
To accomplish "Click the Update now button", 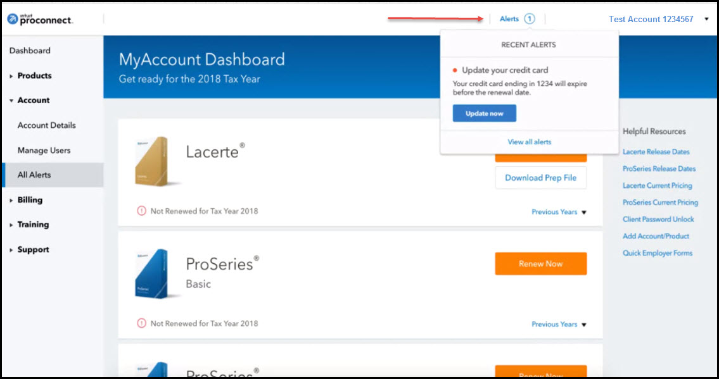I will [484, 113].
